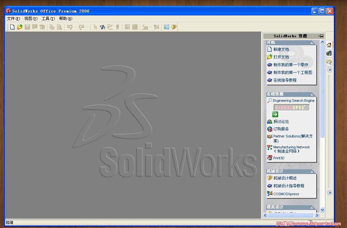Viewport: 347px width, 228px height.
Task: Click the COSMOSXpress grayed toolbar icon
Action: pyautogui.click(x=156, y=27)
